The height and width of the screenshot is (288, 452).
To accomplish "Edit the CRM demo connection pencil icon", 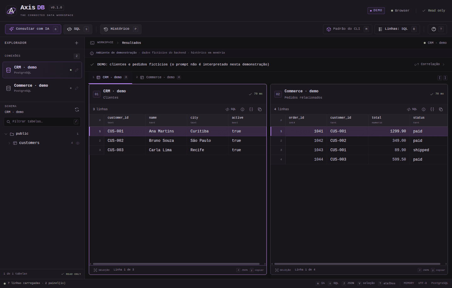I will [x=77, y=70].
